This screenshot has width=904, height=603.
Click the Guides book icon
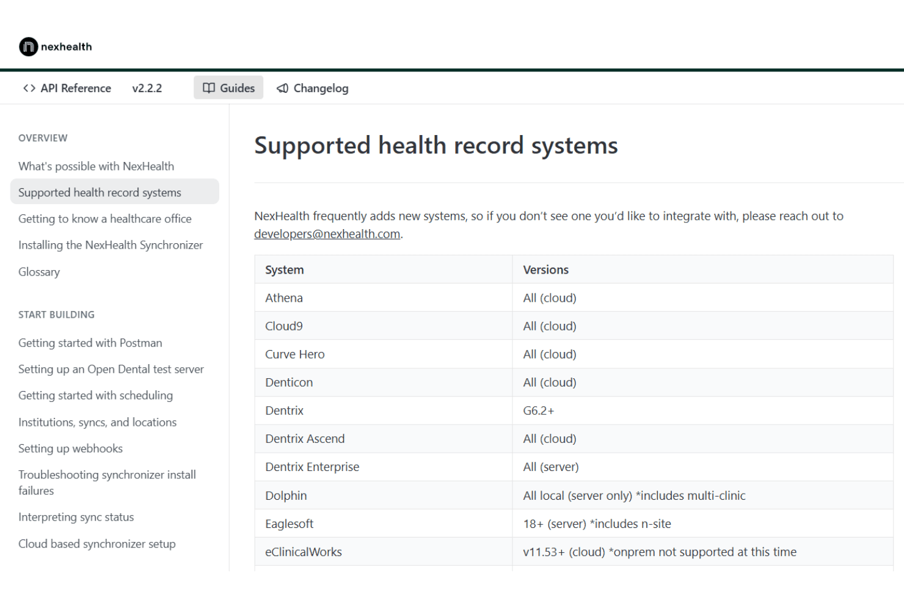pyautogui.click(x=209, y=88)
